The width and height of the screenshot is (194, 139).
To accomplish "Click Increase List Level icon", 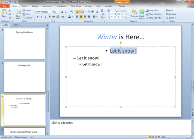I will pyautogui.click(x=93, y=12).
